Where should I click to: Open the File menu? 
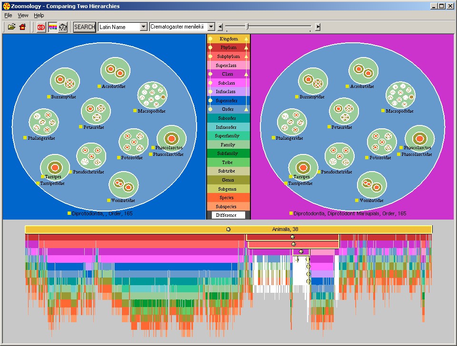[8, 16]
